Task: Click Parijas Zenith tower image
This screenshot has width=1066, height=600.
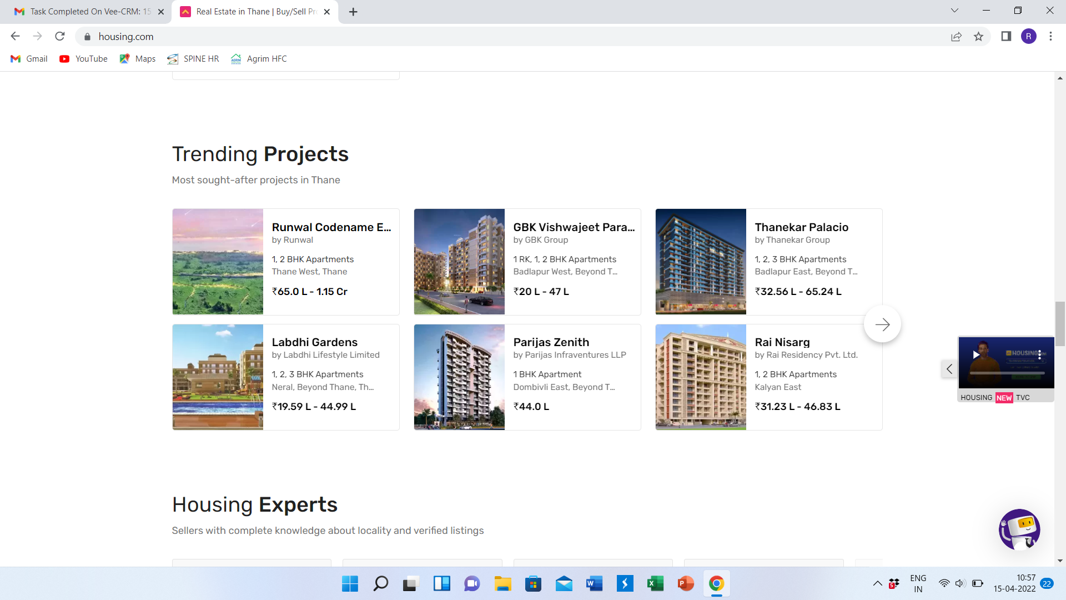Action: pos(459,377)
